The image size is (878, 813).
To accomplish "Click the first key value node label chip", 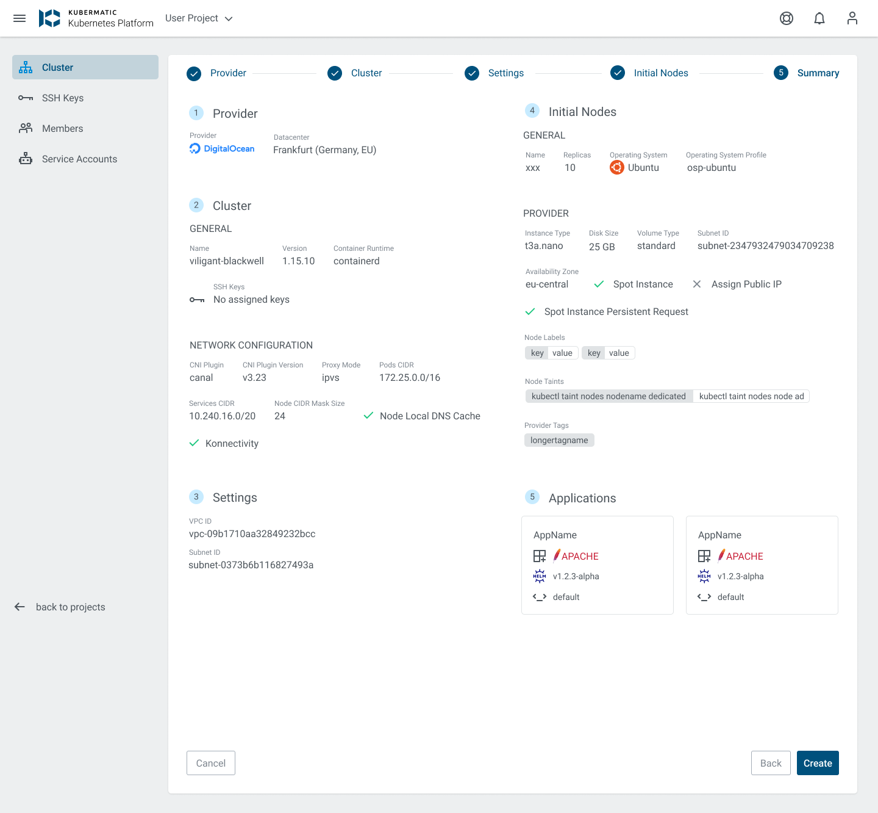I will pos(552,353).
